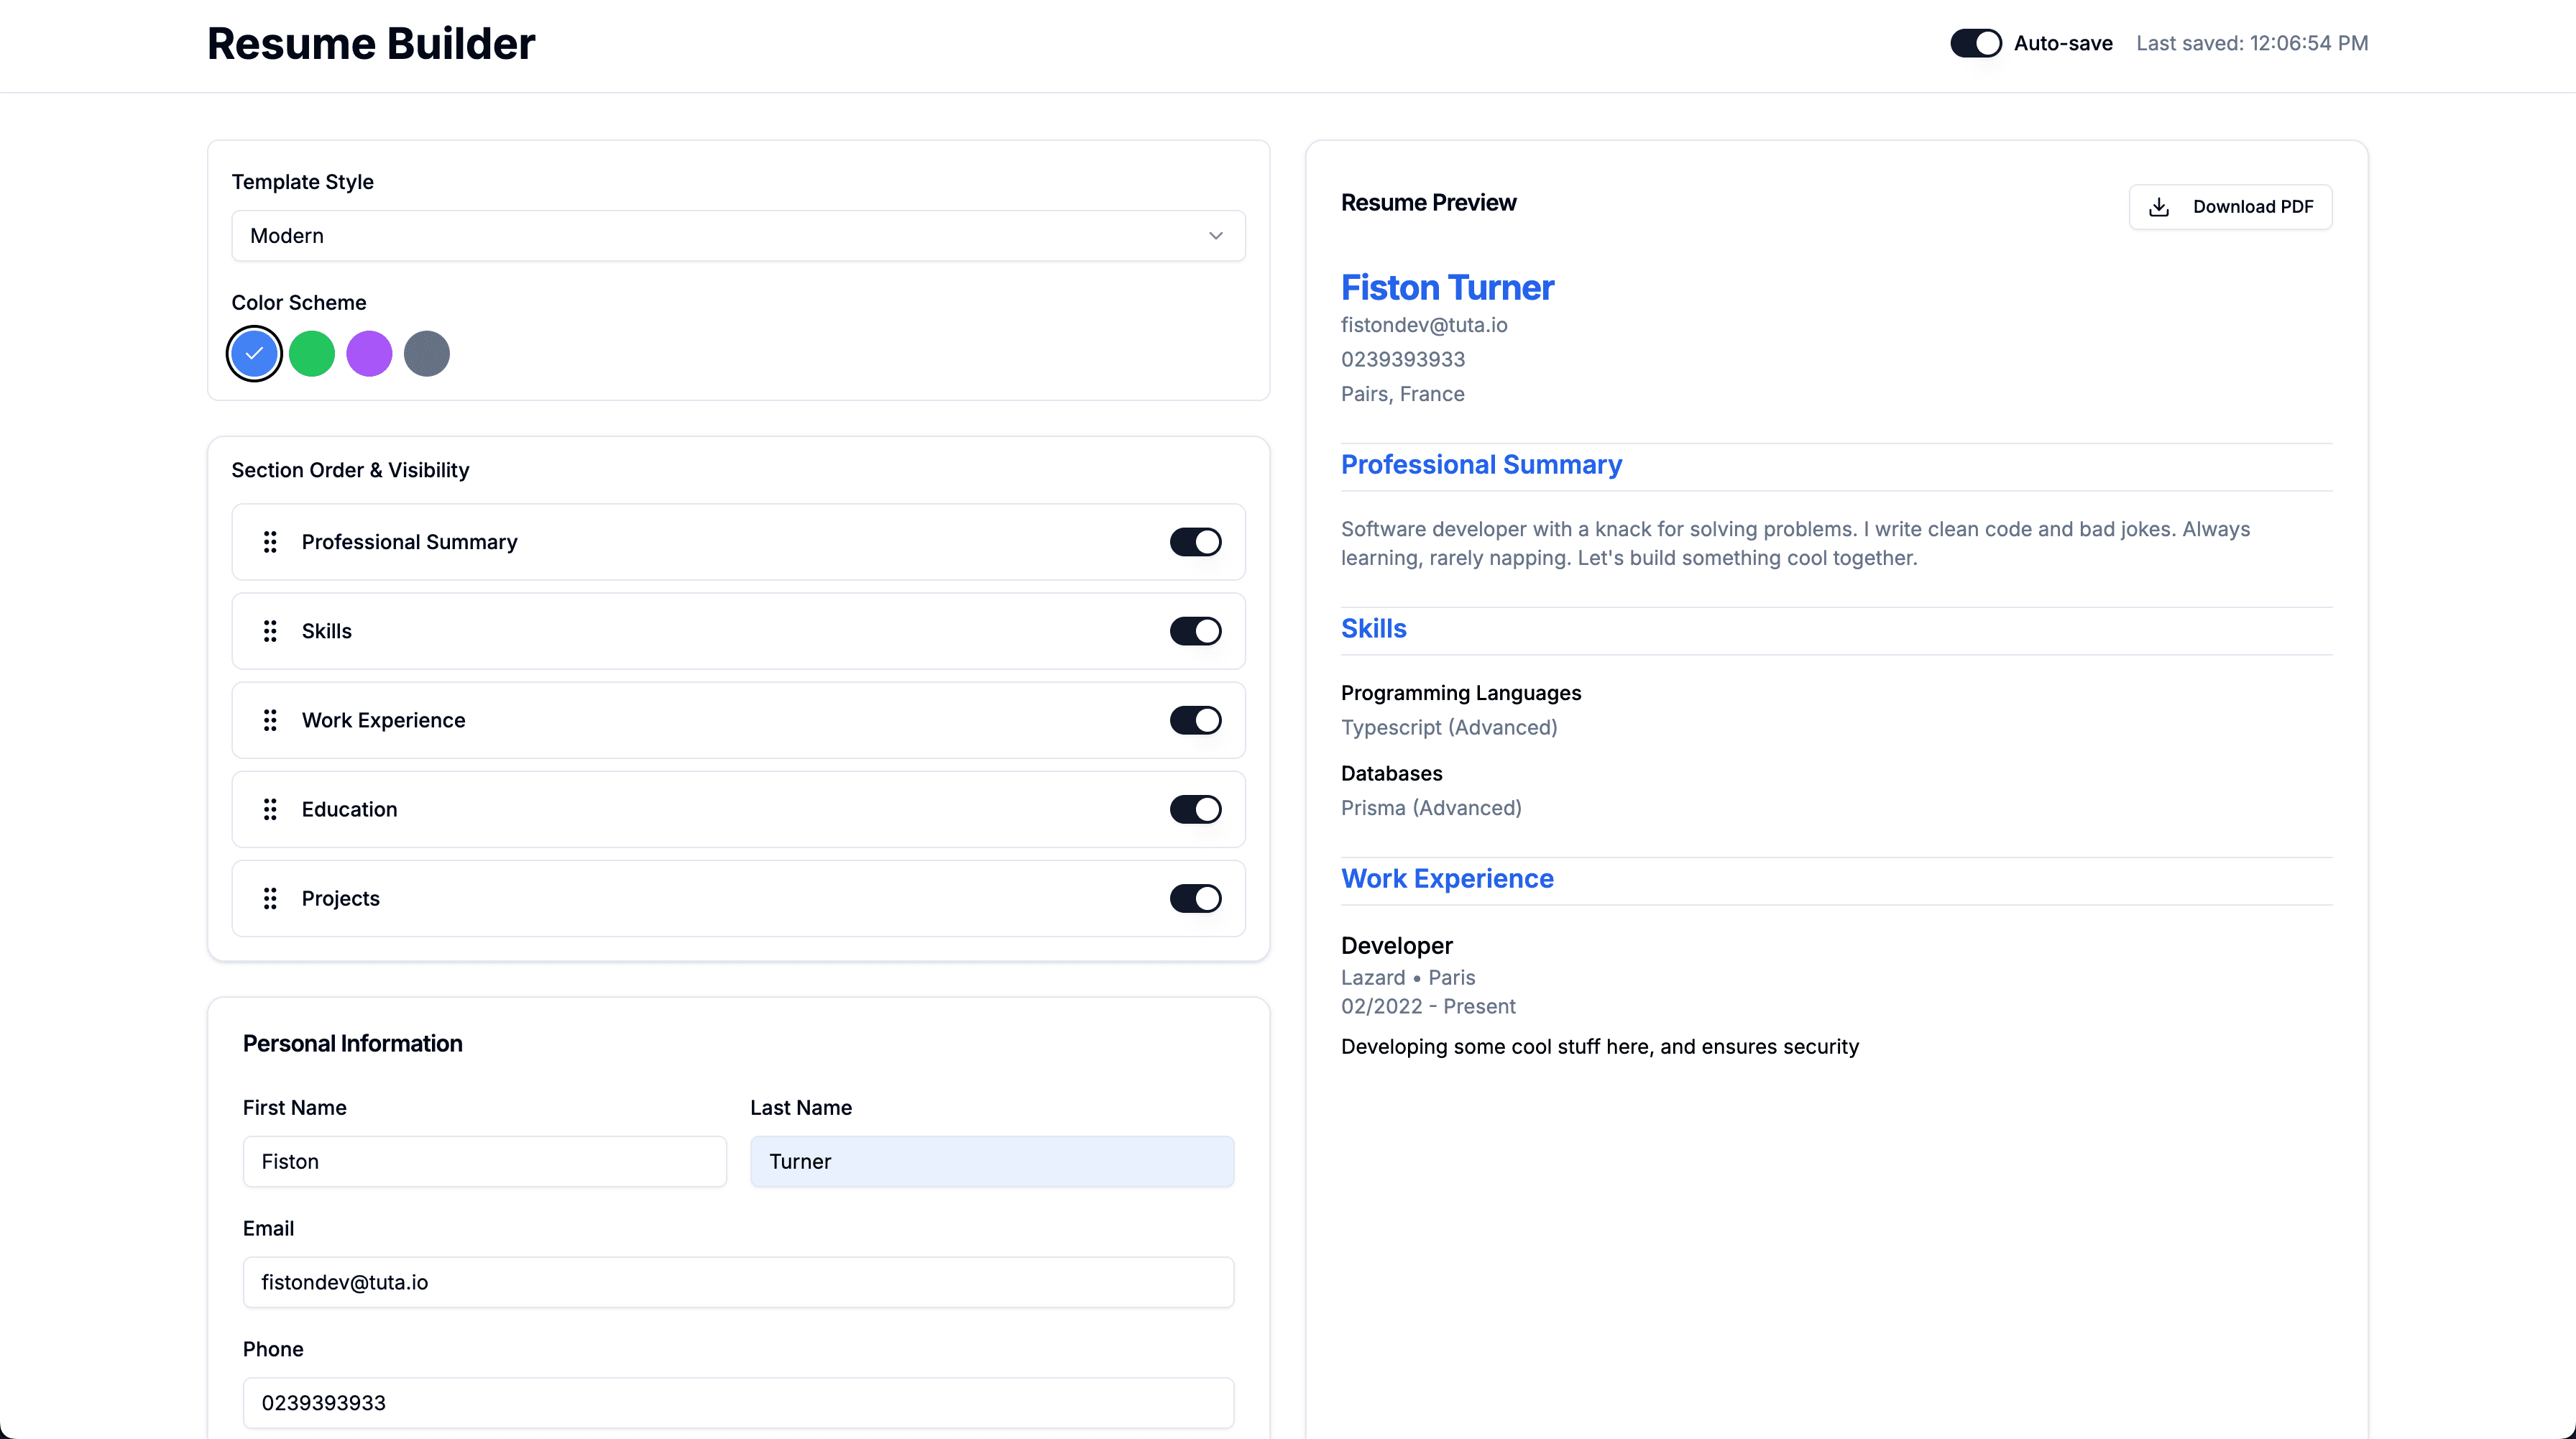Image resolution: width=2576 pixels, height=1439 pixels.
Task: Grab the Work Experience drag handle
Action: tap(270, 720)
